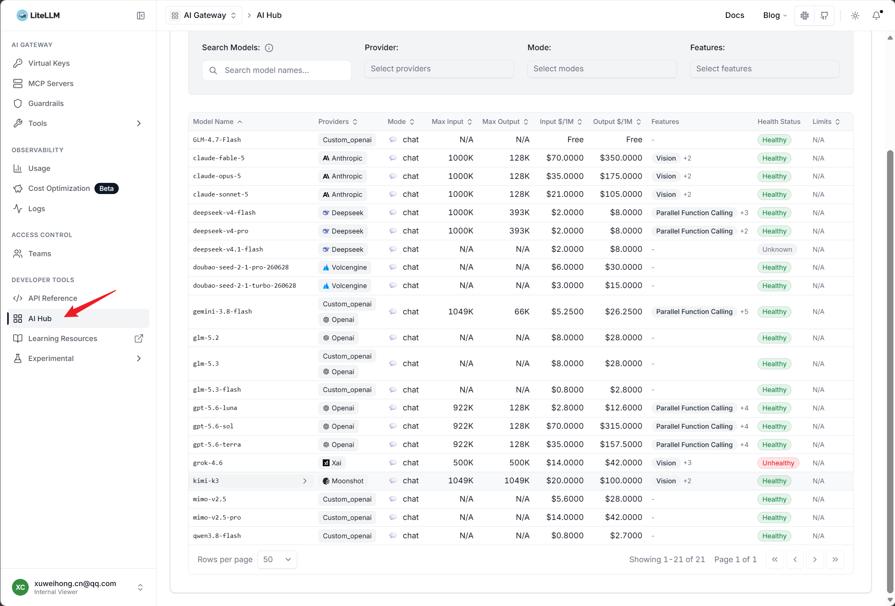Click the Xai provider badge for grok-4.6
The width and height of the screenshot is (895, 606).
pyautogui.click(x=332, y=463)
